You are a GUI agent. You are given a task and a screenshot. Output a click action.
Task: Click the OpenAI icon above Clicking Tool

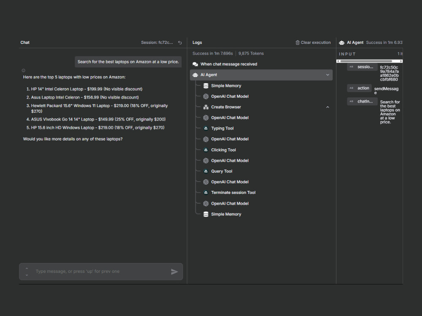click(206, 139)
